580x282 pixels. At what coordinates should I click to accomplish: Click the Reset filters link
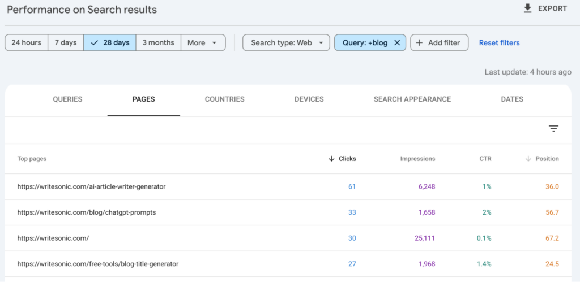[499, 43]
